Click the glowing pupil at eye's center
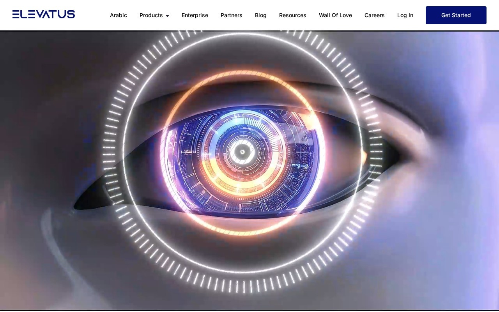 [x=242, y=152]
